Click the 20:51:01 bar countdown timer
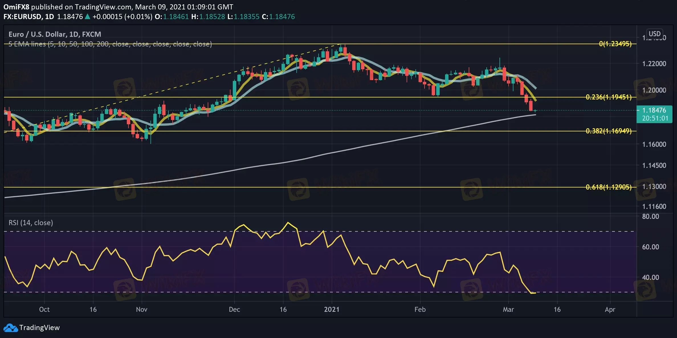The height and width of the screenshot is (338, 677). click(655, 118)
